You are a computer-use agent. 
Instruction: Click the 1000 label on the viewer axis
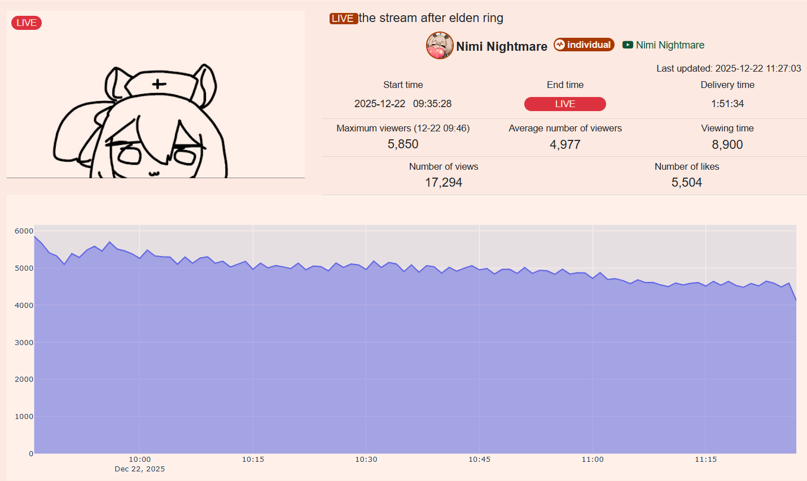coord(24,416)
